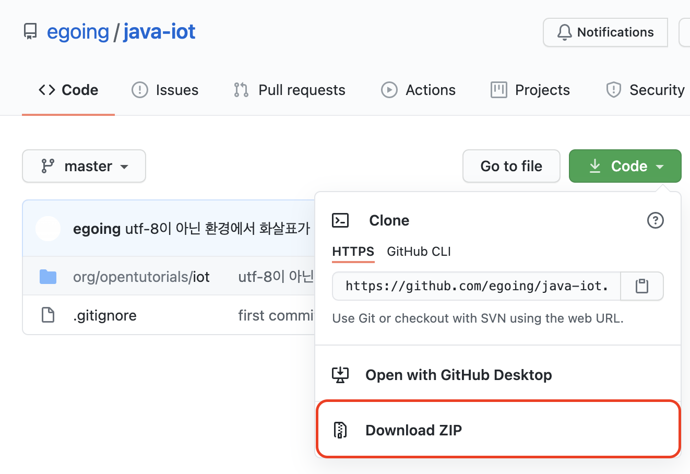This screenshot has height=474, width=690.
Task: Click the Notifications bell icon
Action: click(564, 32)
